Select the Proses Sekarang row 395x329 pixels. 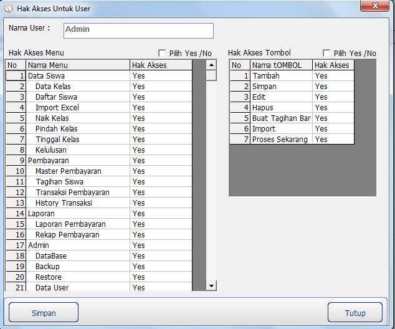281,140
